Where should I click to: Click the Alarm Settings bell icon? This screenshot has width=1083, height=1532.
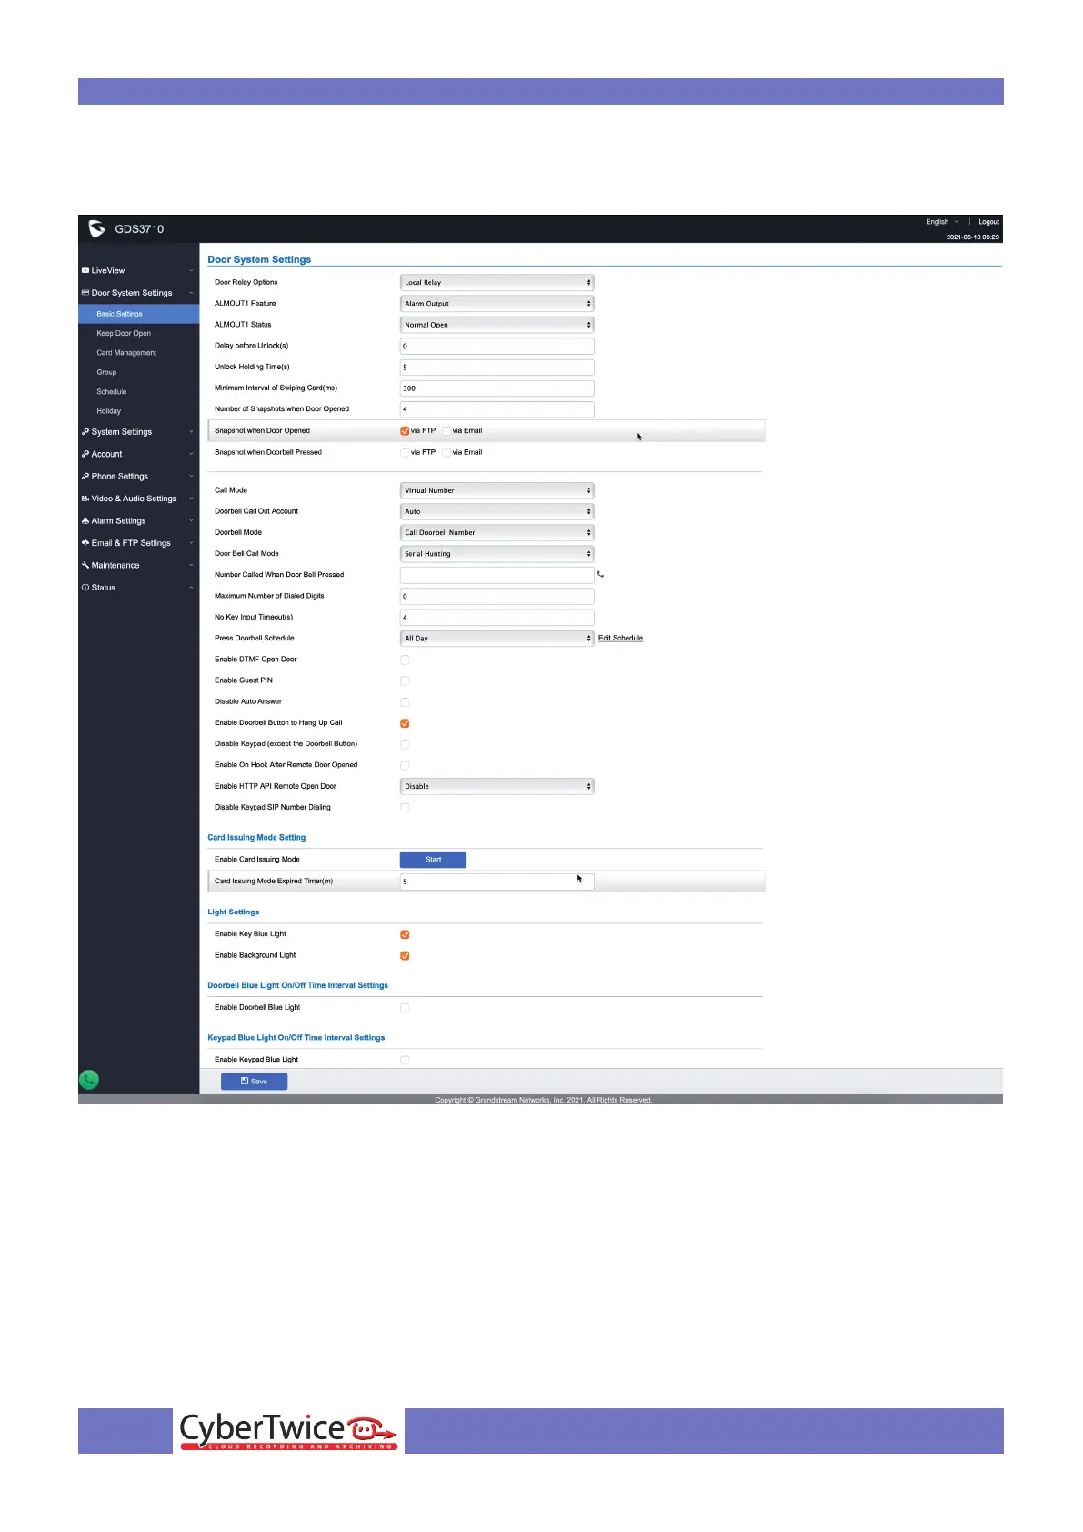click(85, 520)
